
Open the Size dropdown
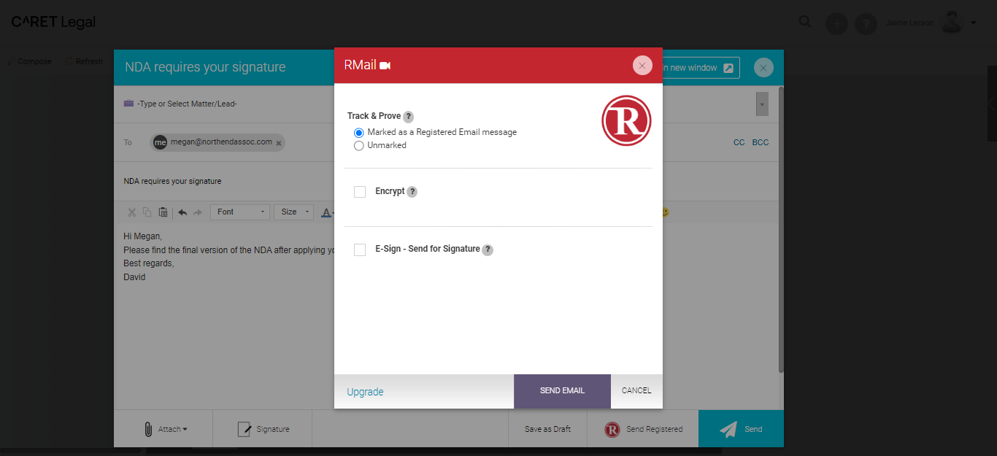[x=293, y=212]
